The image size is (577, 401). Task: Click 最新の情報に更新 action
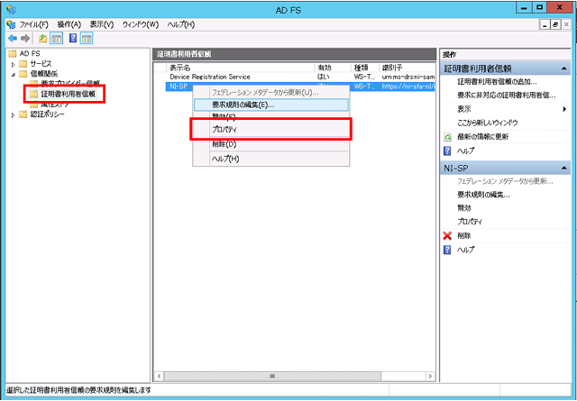483,137
